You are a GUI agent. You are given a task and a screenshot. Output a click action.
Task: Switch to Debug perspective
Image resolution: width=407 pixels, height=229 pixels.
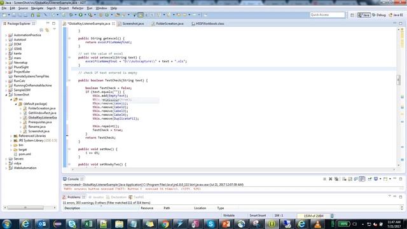pos(379,15)
